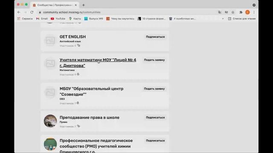273x153 pixels.
Task: Click Английский язык subject label
Action: point(70,42)
